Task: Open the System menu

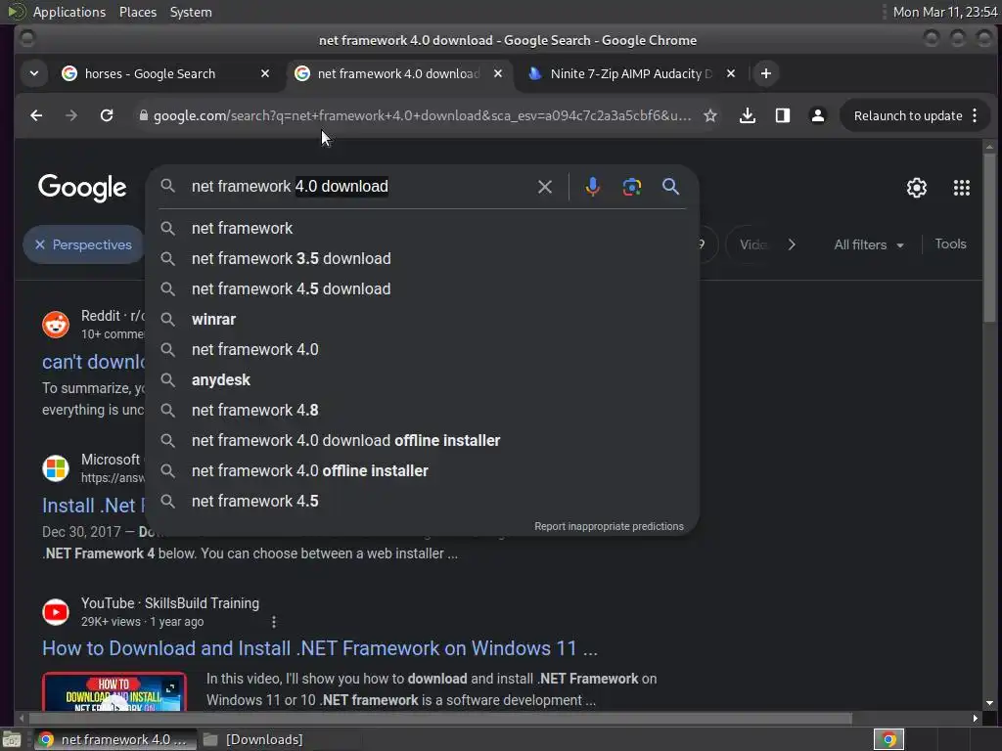Action: (x=191, y=12)
